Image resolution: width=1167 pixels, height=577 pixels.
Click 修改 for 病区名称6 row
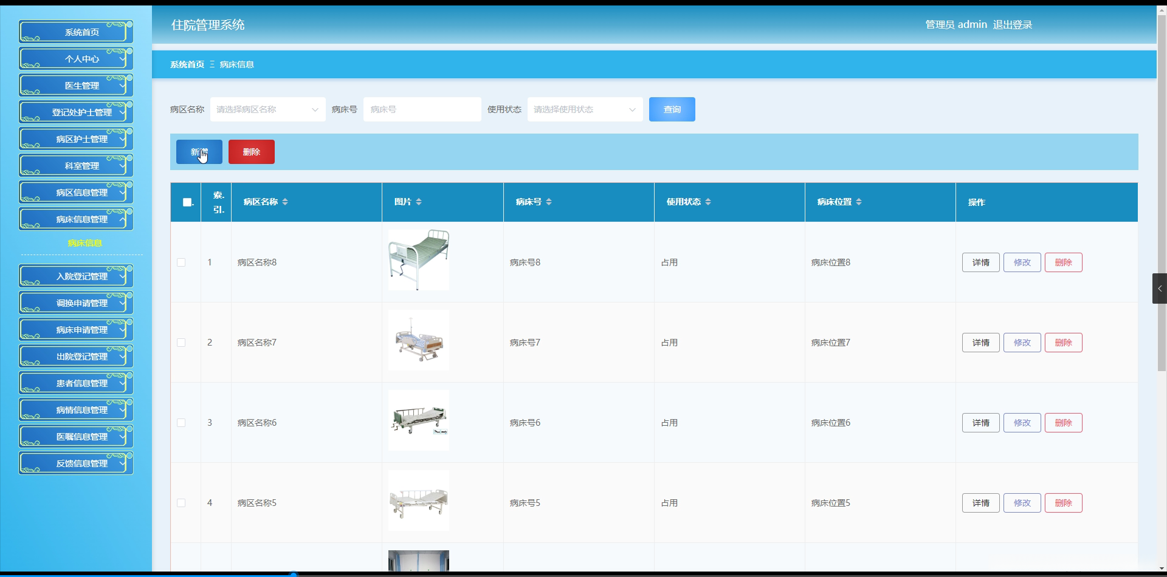pyautogui.click(x=1022, y=423)
